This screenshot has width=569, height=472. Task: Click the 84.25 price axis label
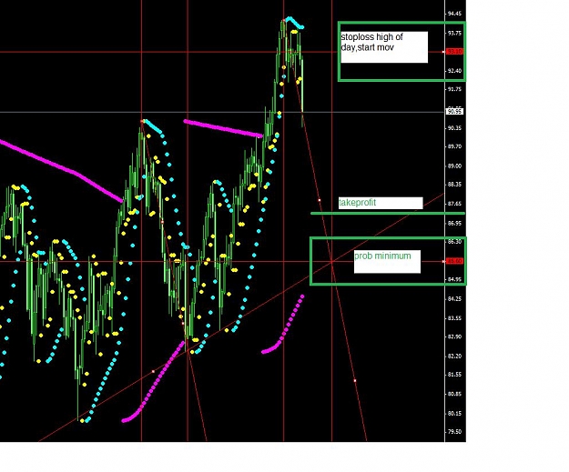point(454,298)
